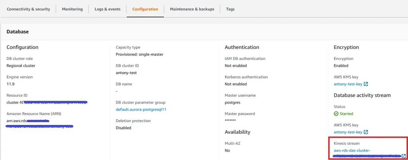Open external link icon beside Encryption KMS key
408x160 pixels.
point(366,84)
